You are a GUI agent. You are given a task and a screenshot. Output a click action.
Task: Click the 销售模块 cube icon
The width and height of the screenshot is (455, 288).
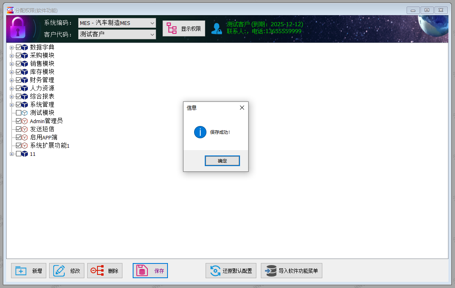[x=25, y=63]
